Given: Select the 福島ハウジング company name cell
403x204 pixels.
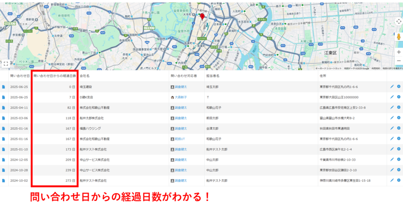Looking at the screenshot, I should [x=90, y=129].
